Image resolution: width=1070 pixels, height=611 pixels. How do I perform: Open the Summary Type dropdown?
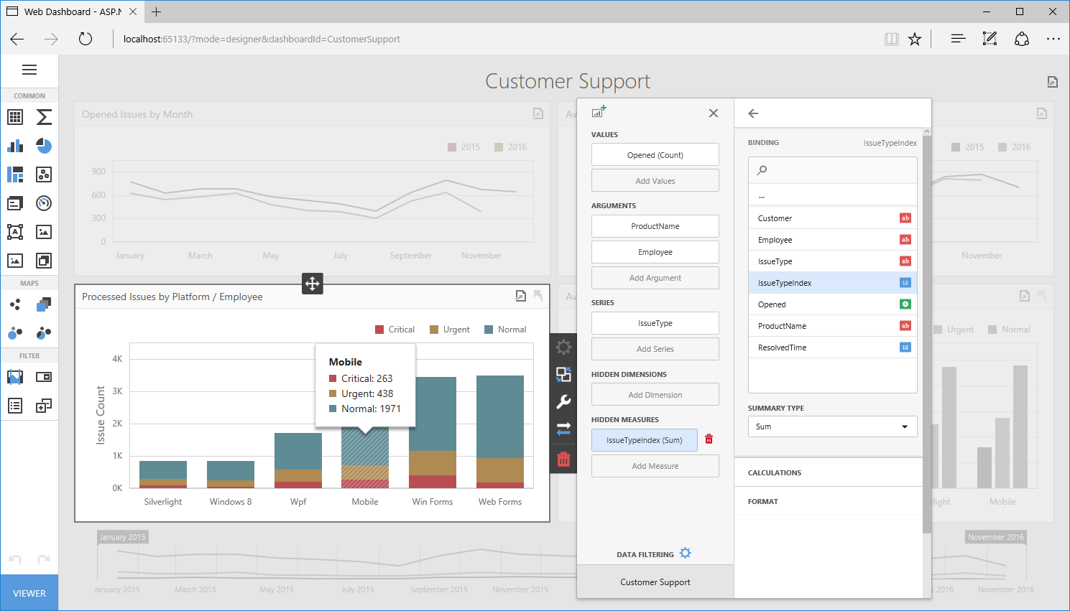point(832,426)
